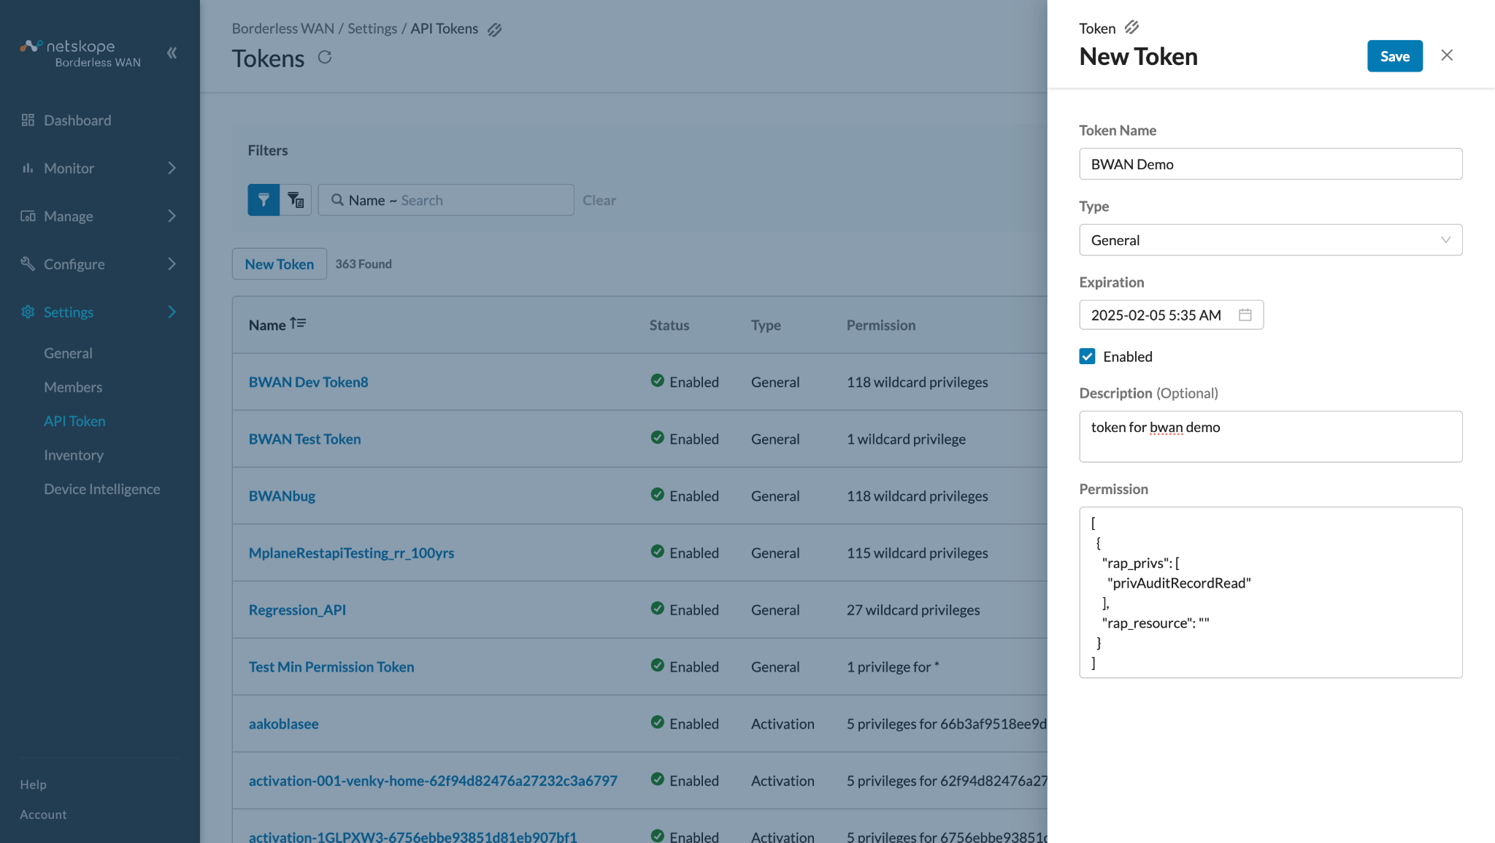1495x843 pixels.
Task: Click enabled status icon for Regression_API
Action: (657, 609)
